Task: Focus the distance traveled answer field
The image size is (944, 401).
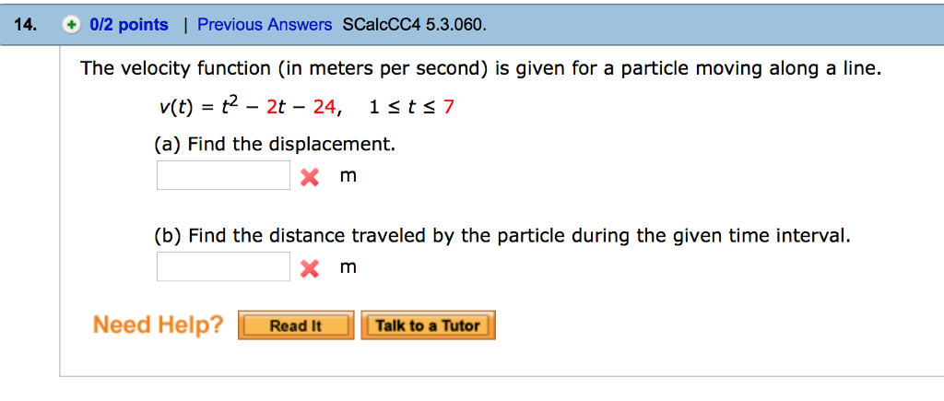Action: pos(223,266)
